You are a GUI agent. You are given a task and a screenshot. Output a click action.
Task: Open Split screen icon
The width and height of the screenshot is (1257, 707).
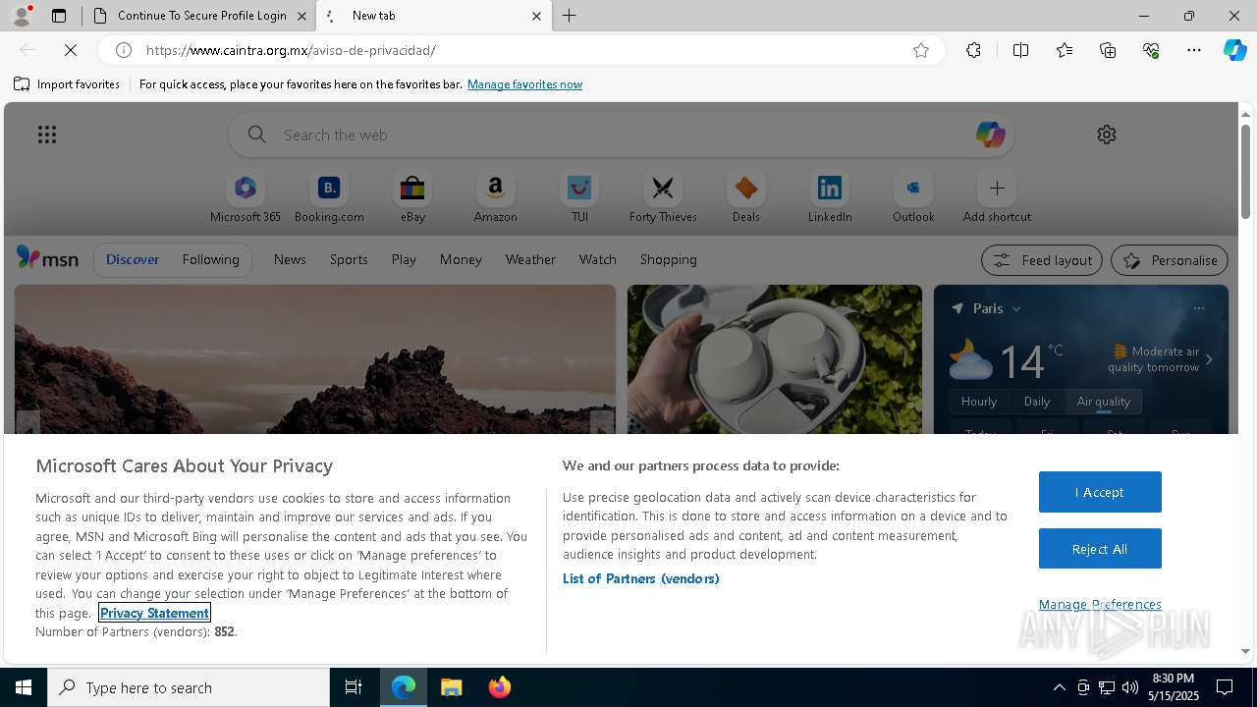[x=1020, y=50]
